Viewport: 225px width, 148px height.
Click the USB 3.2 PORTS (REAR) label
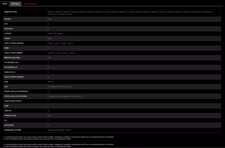click(13, 53)
